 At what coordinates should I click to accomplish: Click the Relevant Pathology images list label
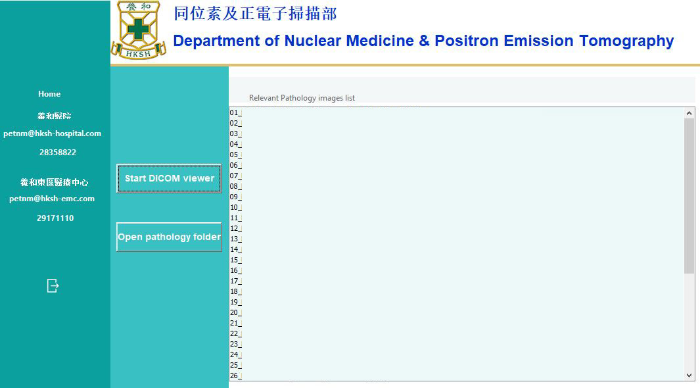tap(302, 98)
